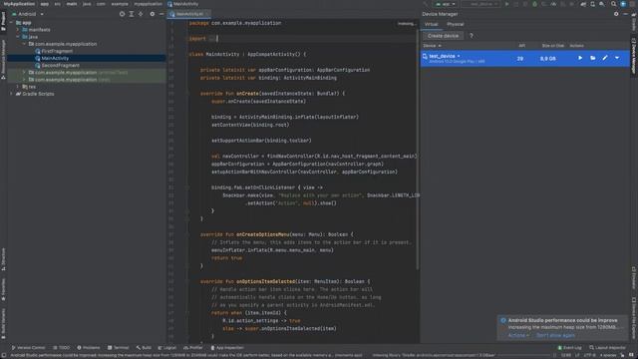The width and height of the screenshot is (638, 359).
Task: Run the app with the toolbar play button
Action: pyautogui.click(x=507, y=4)
